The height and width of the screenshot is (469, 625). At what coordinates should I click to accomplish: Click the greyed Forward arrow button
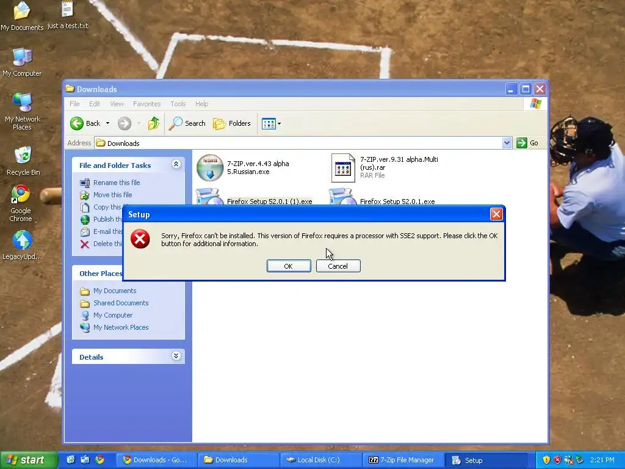tap(125, 123)
